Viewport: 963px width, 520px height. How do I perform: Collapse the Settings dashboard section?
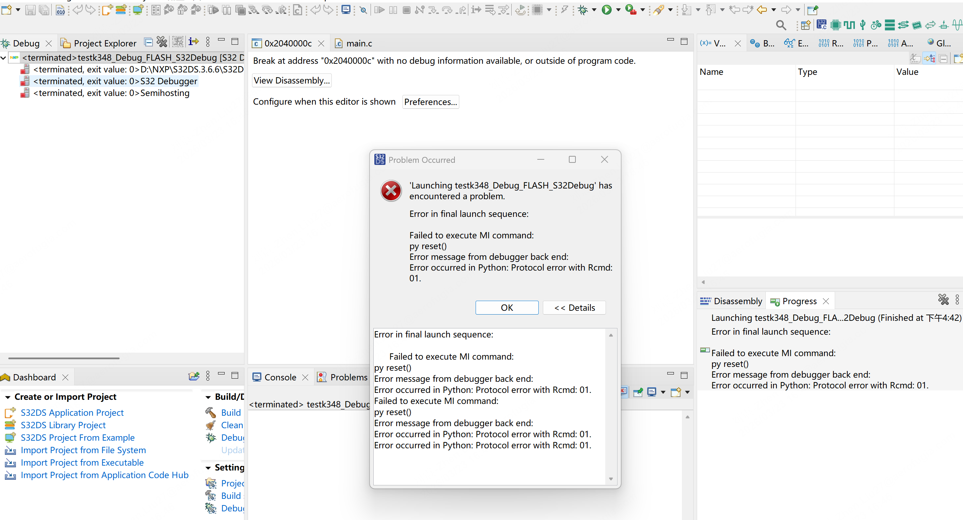pyautogui.click(x=208, y=468)
